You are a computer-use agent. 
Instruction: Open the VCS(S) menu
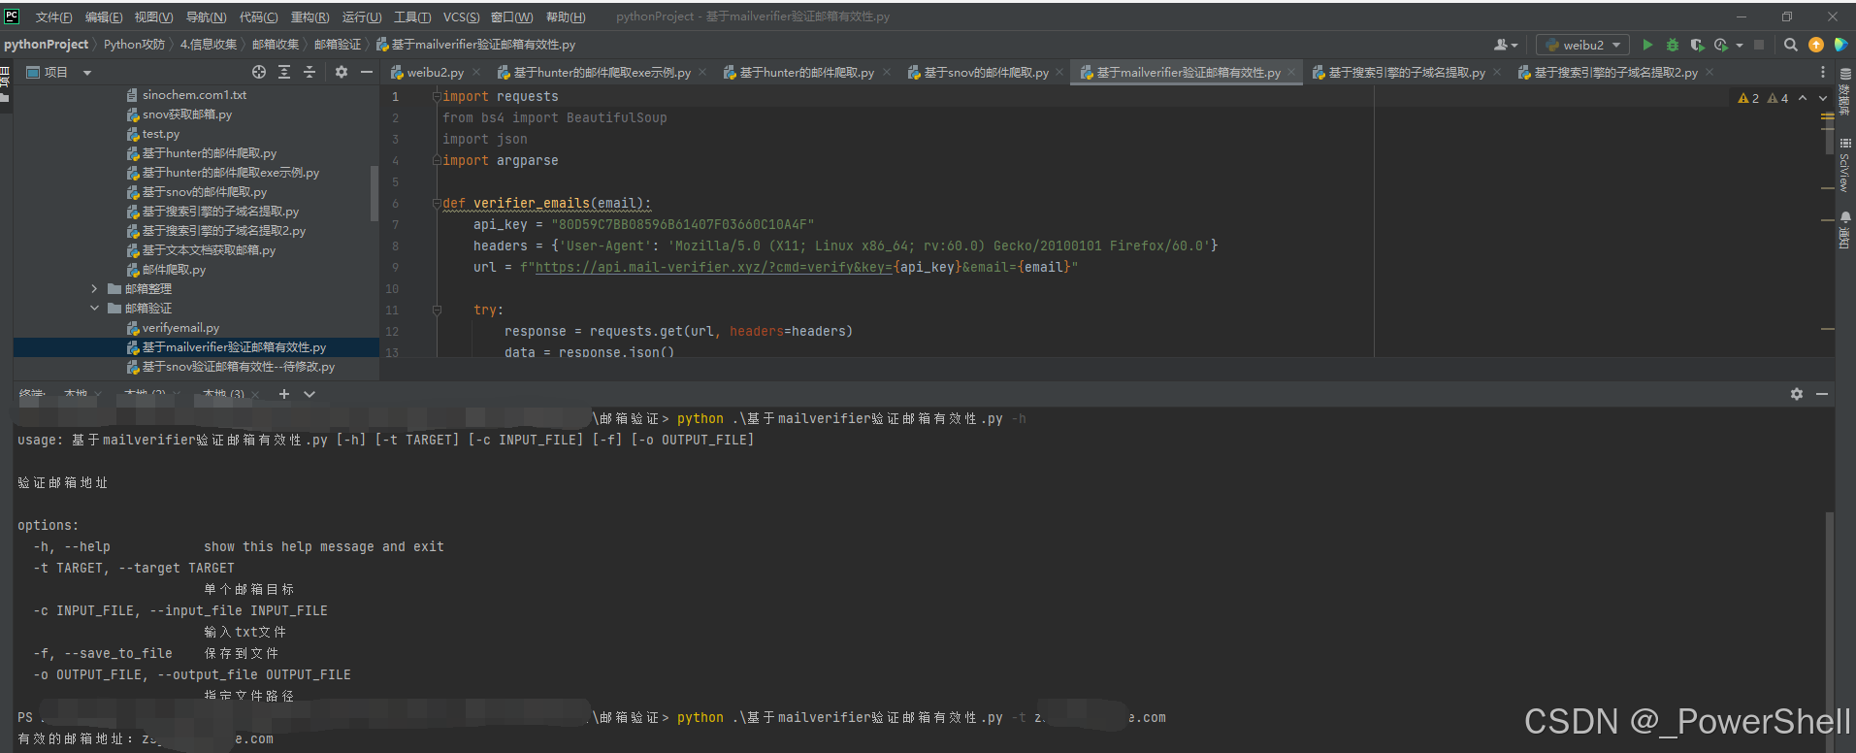pyautogui.click(x=461, y=17)
